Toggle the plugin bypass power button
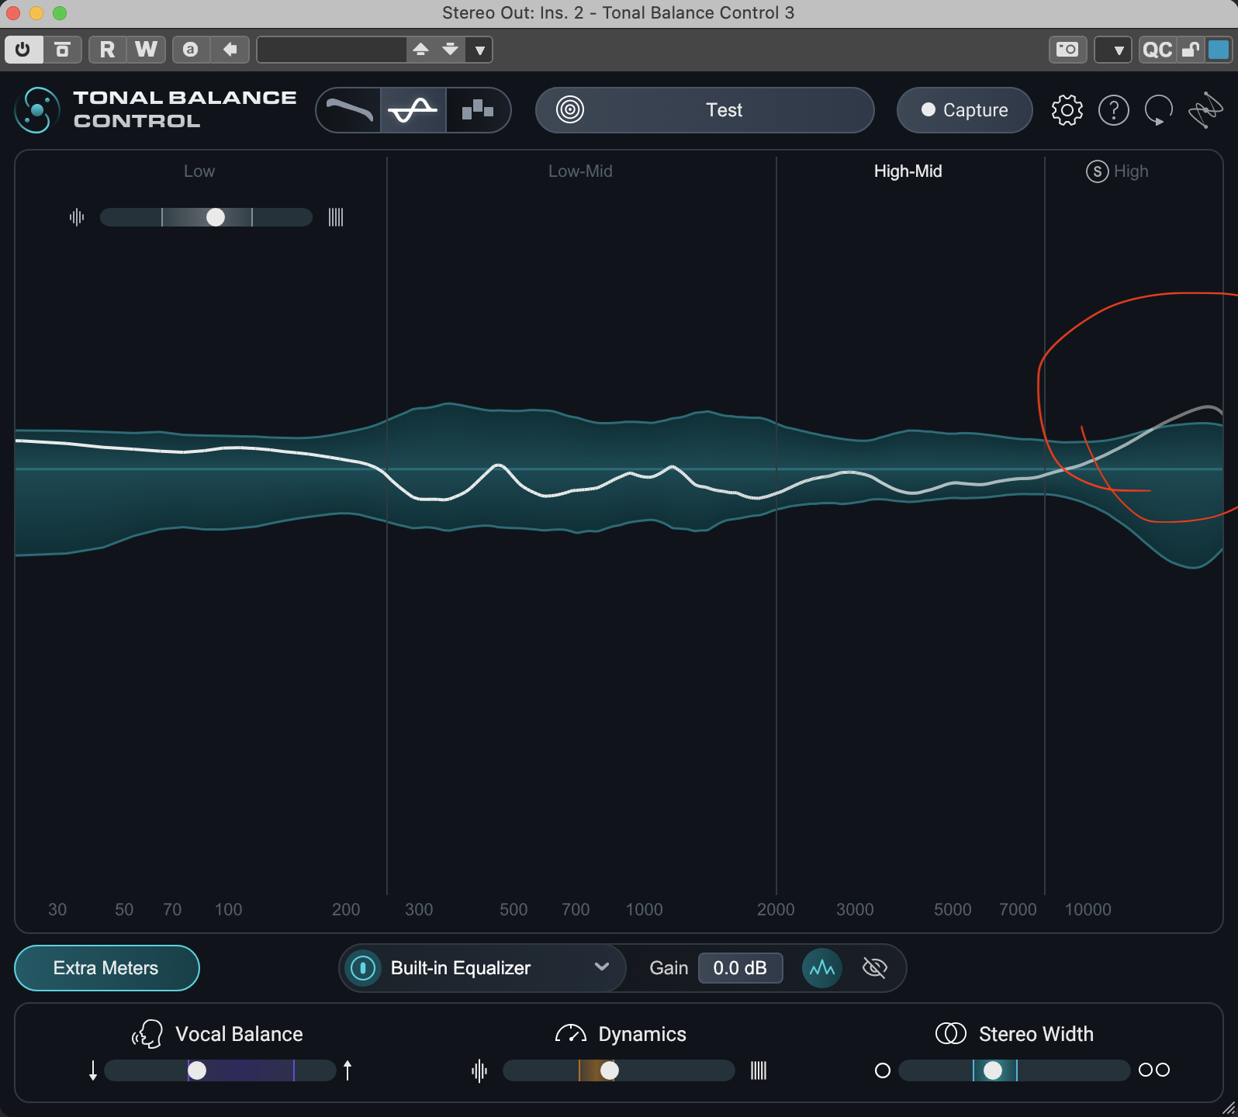 point(23,50)
